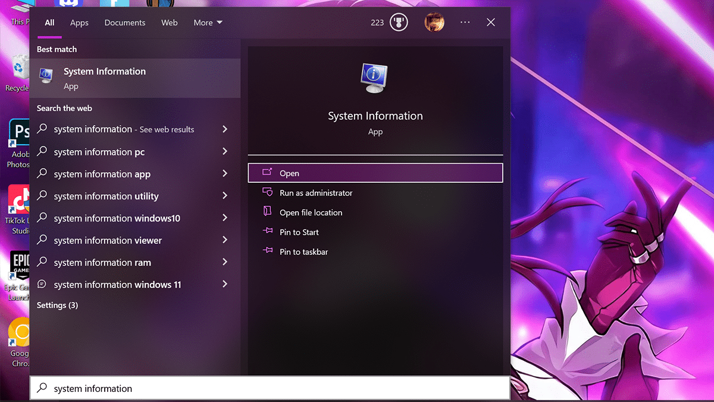Click the Pin to taskbar pin icon
Viewport: 714px width, 402px height.
coord(268,252)
